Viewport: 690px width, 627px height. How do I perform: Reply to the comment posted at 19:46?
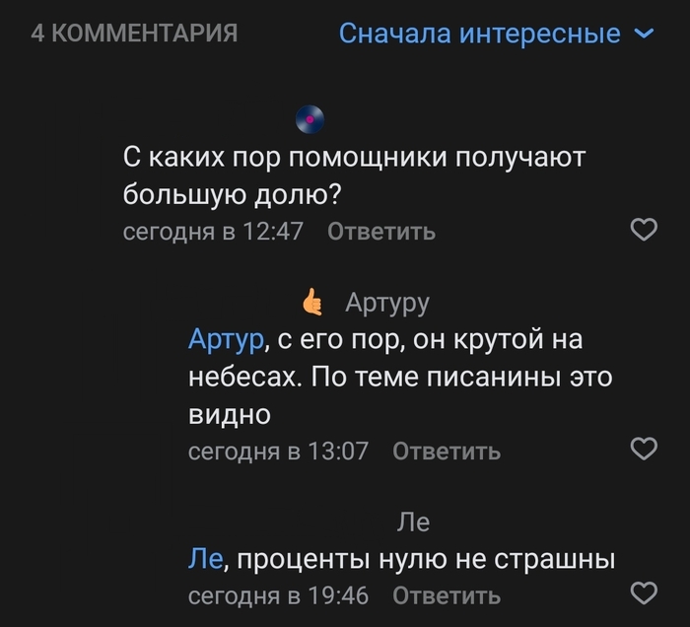(446, 595)
